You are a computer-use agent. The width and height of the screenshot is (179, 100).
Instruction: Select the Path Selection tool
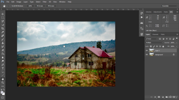click(x=3, y=72)
